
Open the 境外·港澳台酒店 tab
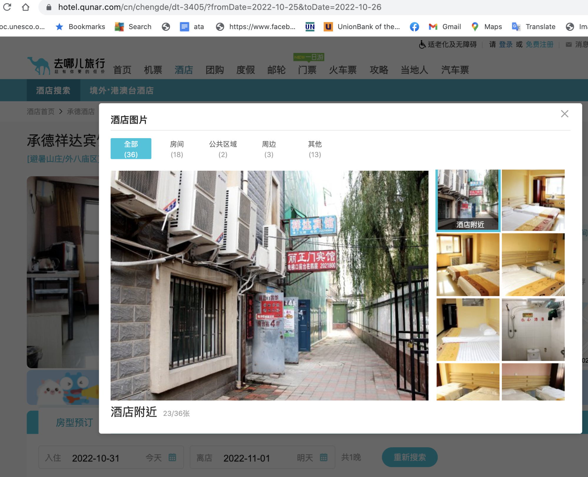pyautogui.click(x=121, y=91)
